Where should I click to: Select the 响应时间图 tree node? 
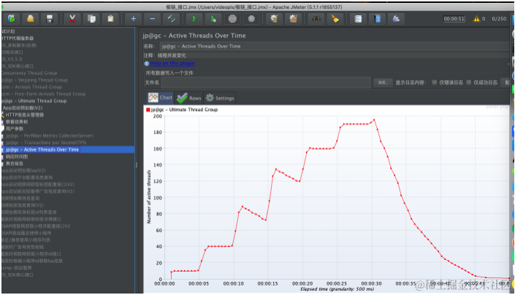tap(16, 156)
